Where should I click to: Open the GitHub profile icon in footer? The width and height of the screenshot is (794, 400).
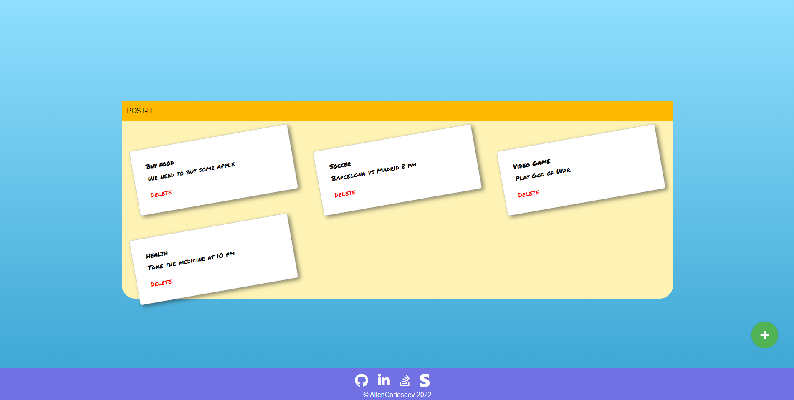(x=362, y=380)
